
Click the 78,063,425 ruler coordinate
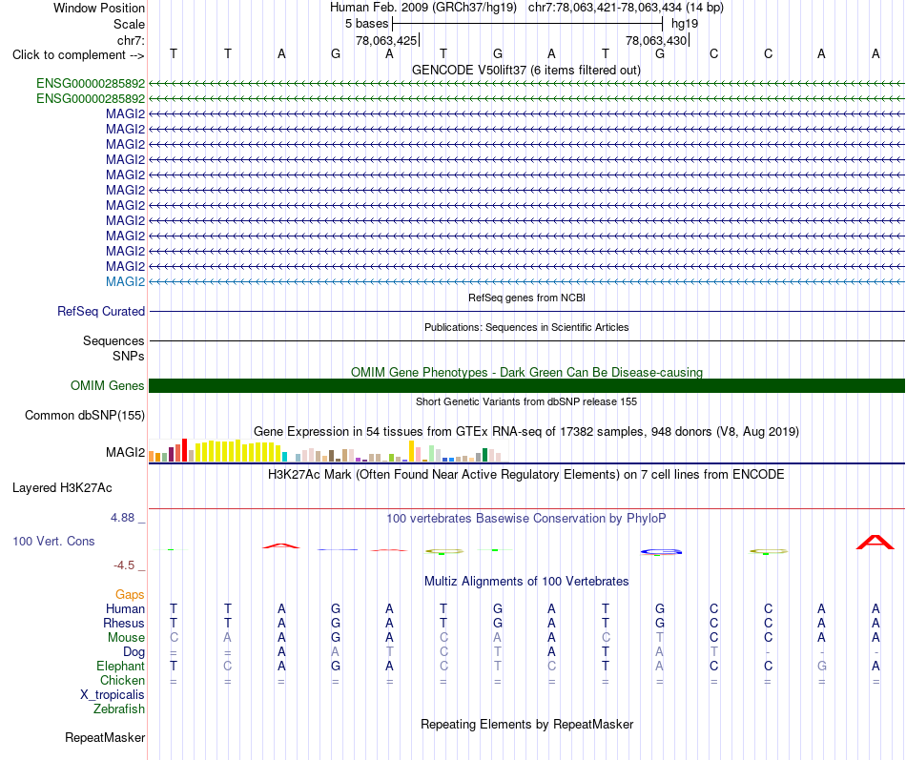pos(386,40)
